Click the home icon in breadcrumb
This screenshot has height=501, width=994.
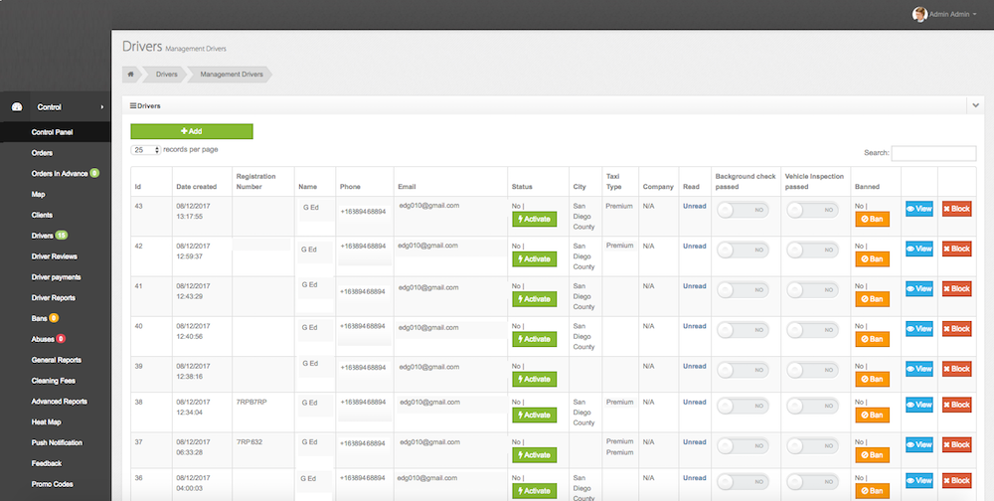[x=130, y=75]
